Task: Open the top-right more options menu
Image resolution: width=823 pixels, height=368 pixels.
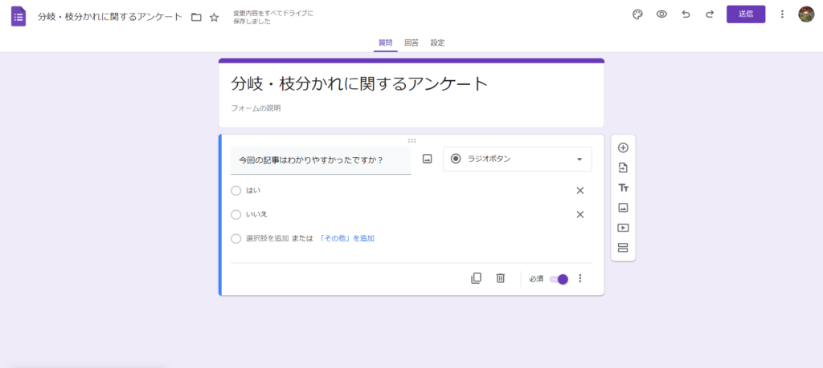Action: pos(782,14)
